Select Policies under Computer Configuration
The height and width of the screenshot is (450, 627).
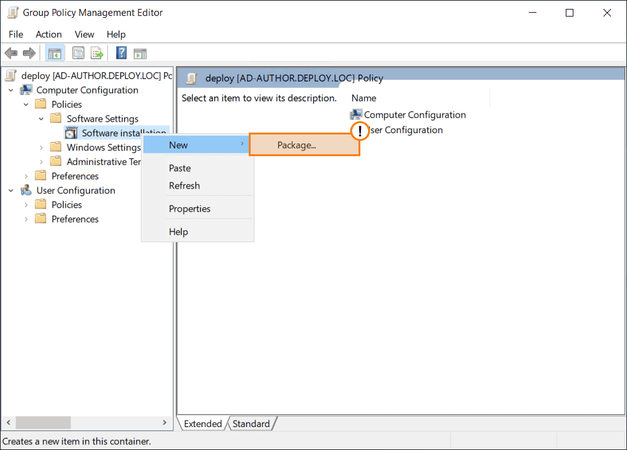coord(66,105)
